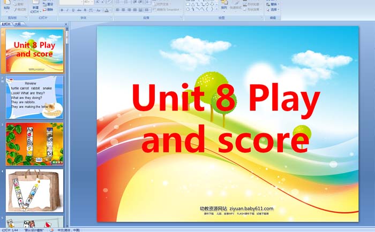Click the Convert to SmartArt button
Screen dimensions: 375x232
point(167,10)
